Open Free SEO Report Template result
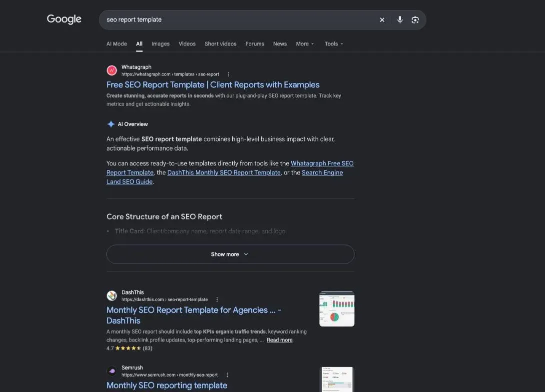Image resolution: width=545 pixels, height=392 pixels. coord(213,84)
